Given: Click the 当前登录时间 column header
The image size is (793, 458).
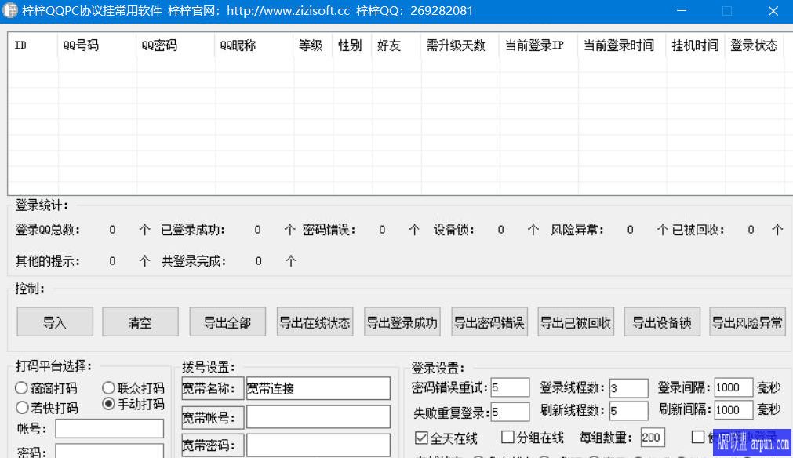Looking at the screenshot, I should (x=622, y=45).
